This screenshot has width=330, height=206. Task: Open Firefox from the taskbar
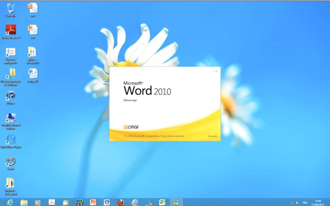point(121,202)
